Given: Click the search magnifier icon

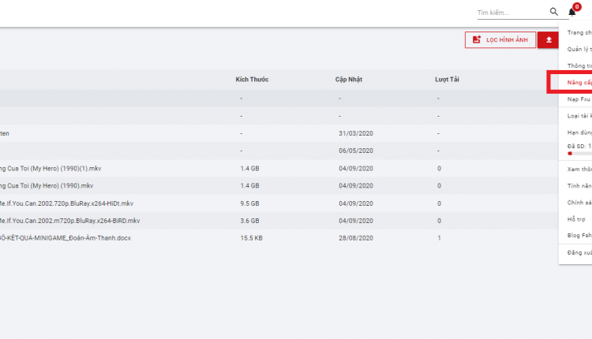Looking at the screenshot, I should pos(553,12).
